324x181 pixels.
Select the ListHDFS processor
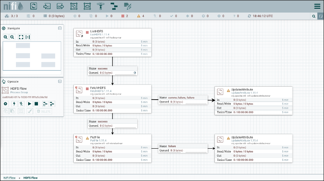(x=113, y=43)
